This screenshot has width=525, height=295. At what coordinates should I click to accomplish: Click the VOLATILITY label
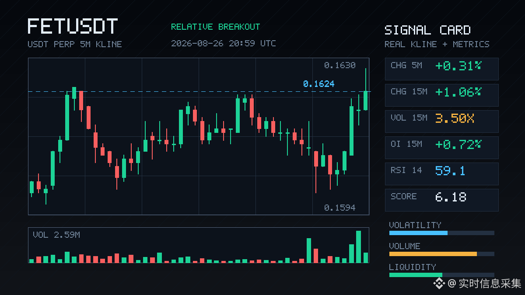click(x=415, y=225)
